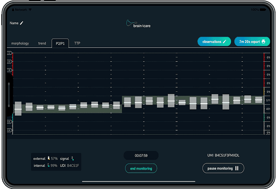Image resolution: width=278 pixels, height=189 pixels.
Task: Click the battery icon in status bar
Action: pos(263,9)
